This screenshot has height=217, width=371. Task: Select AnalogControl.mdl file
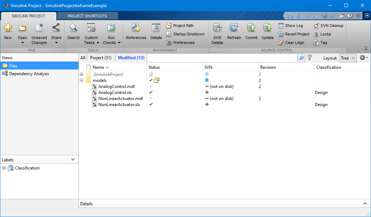tap(116, 87)
